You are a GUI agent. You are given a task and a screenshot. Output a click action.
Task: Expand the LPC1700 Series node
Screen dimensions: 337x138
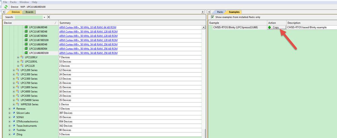click(x=14, y=83)
